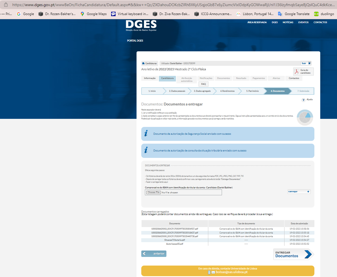Click the Ajuda help question icon

click(x=303, y=100)
